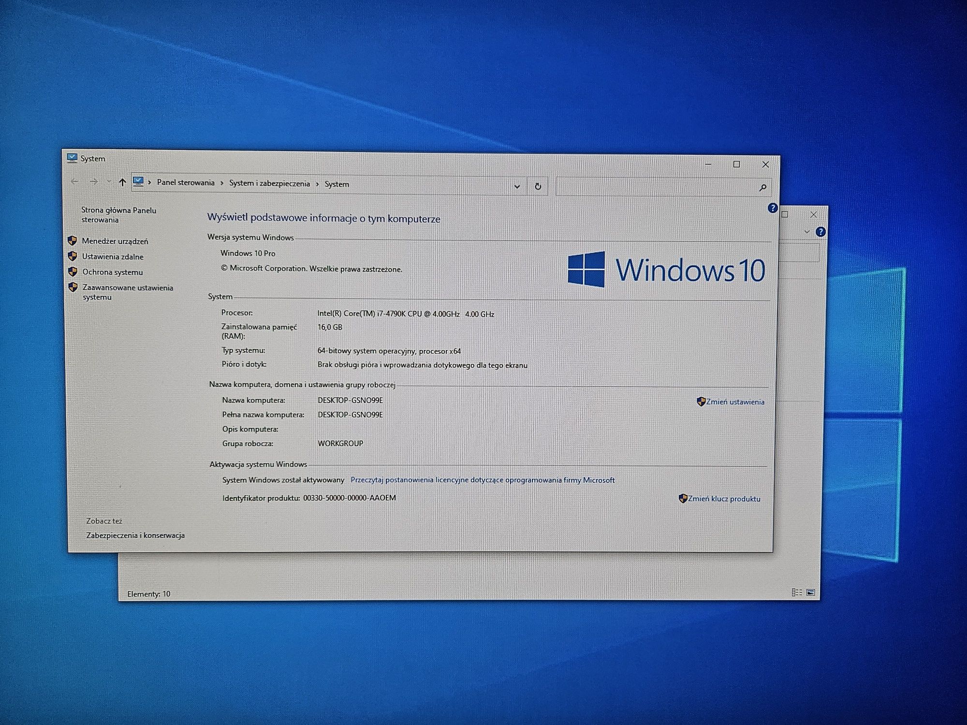Viewport: 967px width, 725px height.
Task: Select the System breadcrumb segment
Action: [337, 184]
